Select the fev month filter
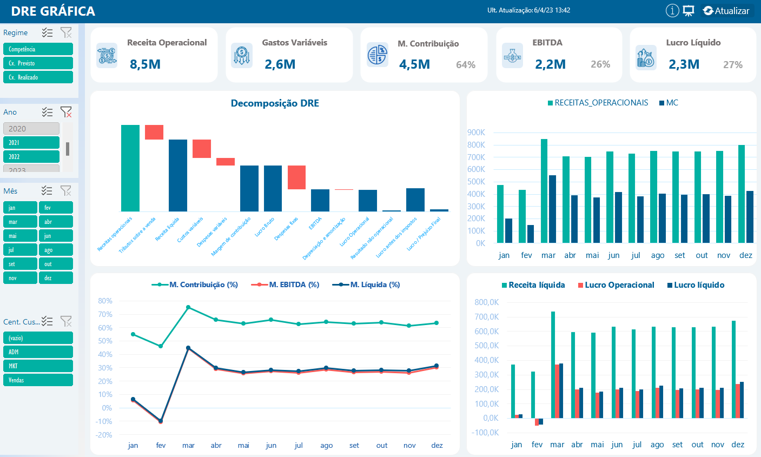Screen dimensions: 761x457 (56, 208)
